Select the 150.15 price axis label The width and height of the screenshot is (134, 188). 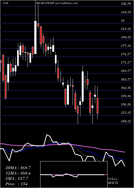(126, 121)
